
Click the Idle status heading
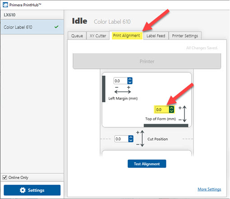pos(79,21)
